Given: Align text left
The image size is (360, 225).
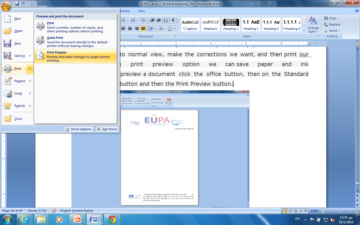Looking at the screenshot, I should (x=123, y=28).
